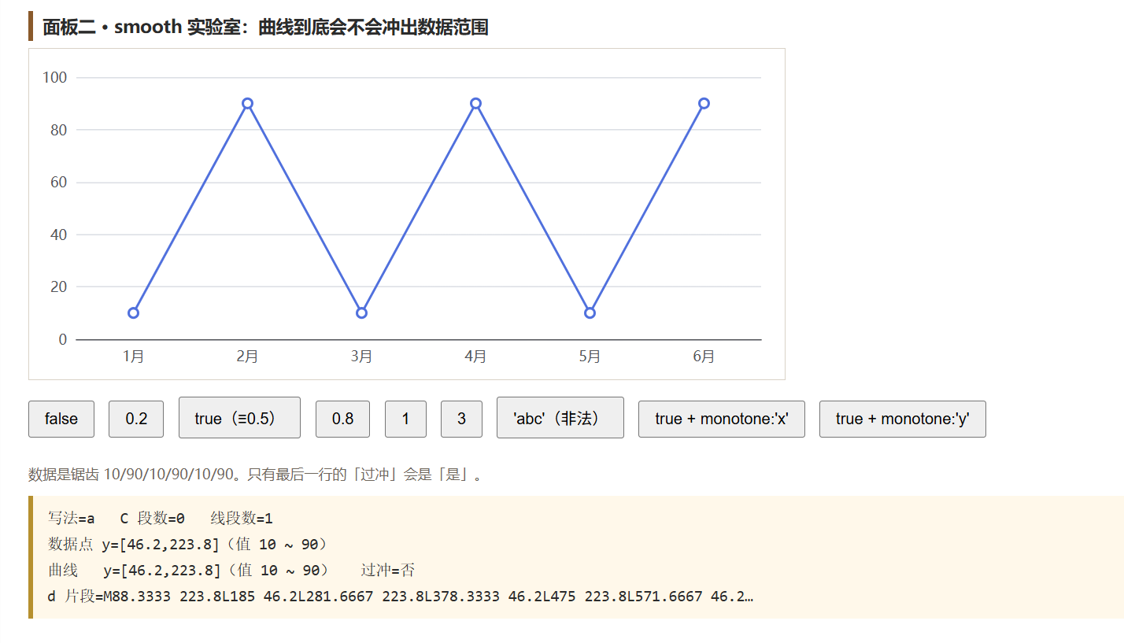Select the 4月 axis label
The width and height of the screenshot is (1124, 643).
(475, 357)
